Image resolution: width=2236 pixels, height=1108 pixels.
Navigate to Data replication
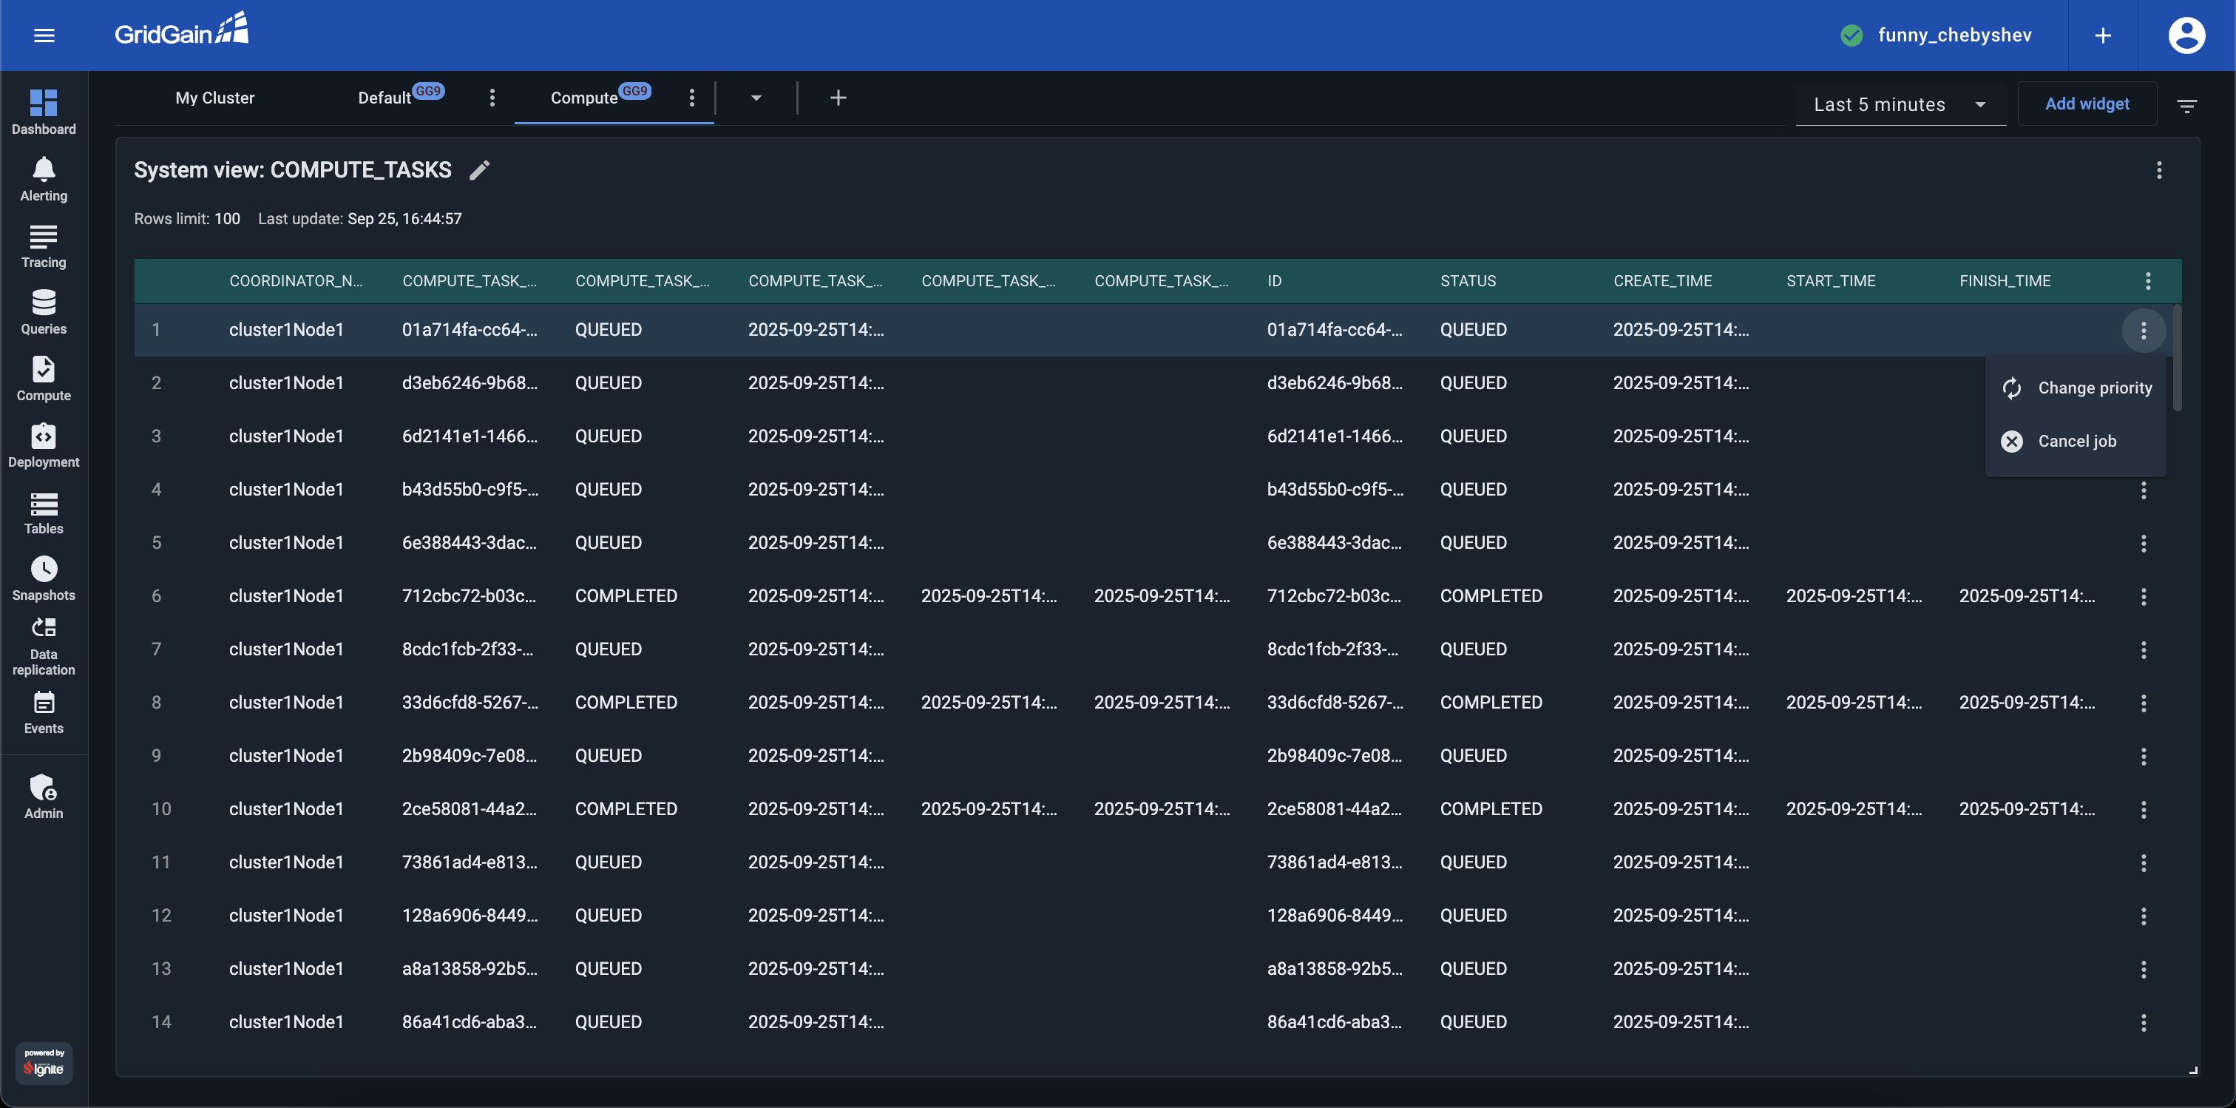pyautogui.click(x=44, y=647)
